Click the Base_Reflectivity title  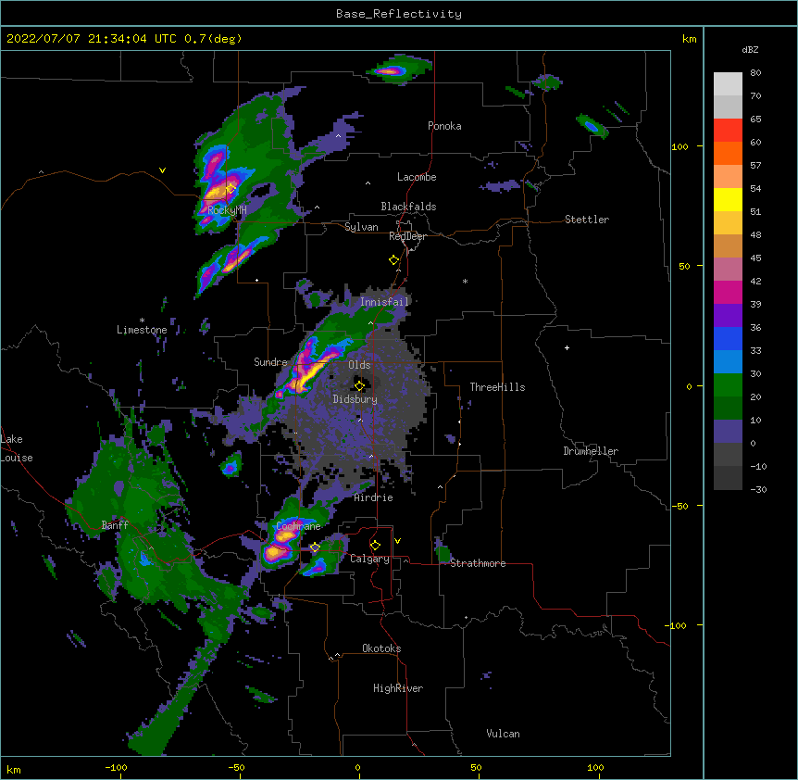pyautogui.click(x=399, y=14)
